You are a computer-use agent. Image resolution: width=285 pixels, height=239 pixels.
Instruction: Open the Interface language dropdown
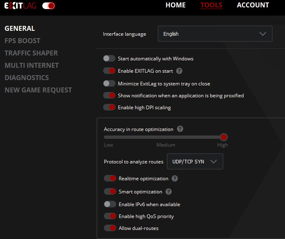coord(215,34)
